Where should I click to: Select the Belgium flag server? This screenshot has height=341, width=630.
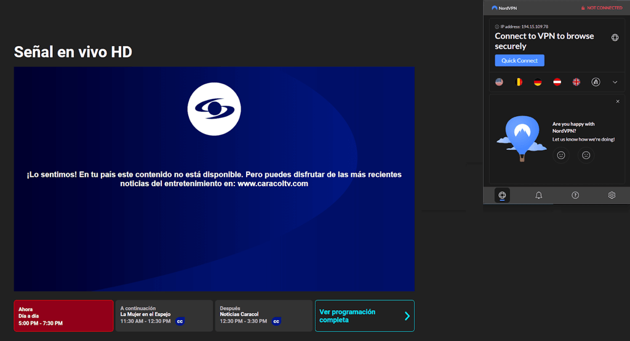[x=519, y=82]
